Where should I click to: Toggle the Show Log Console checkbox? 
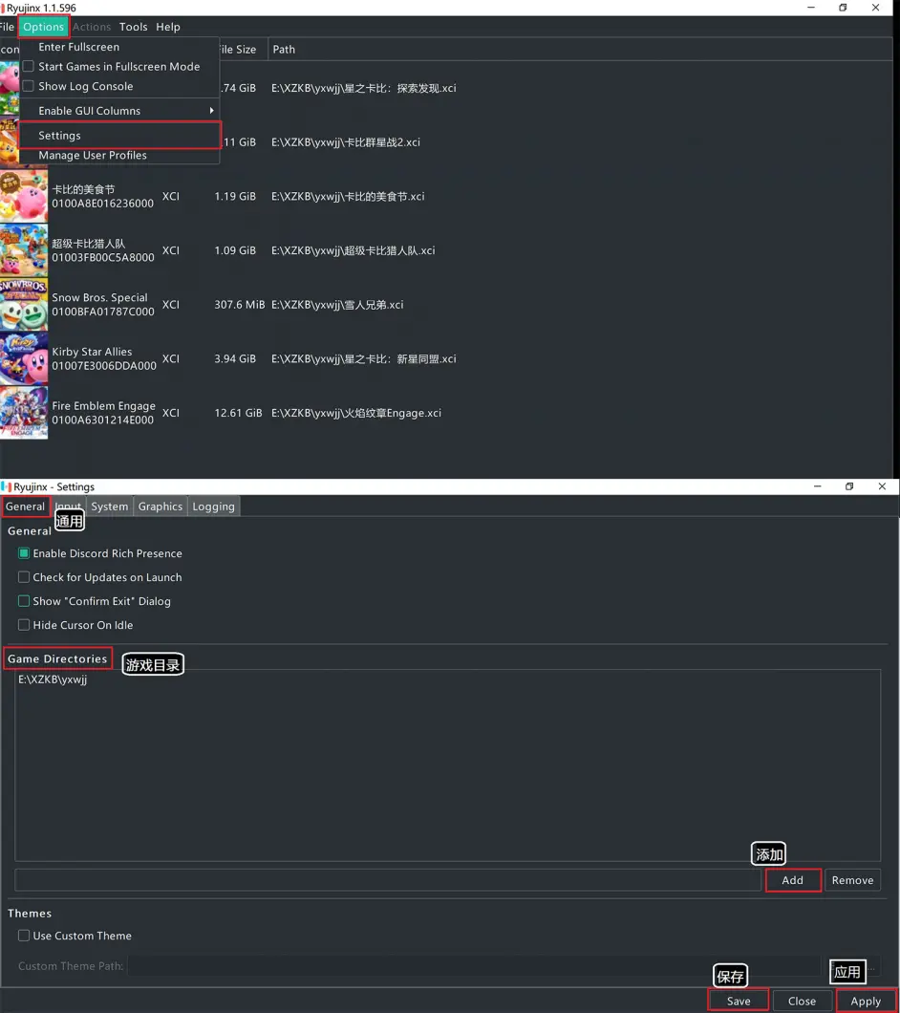click(29, 86)
